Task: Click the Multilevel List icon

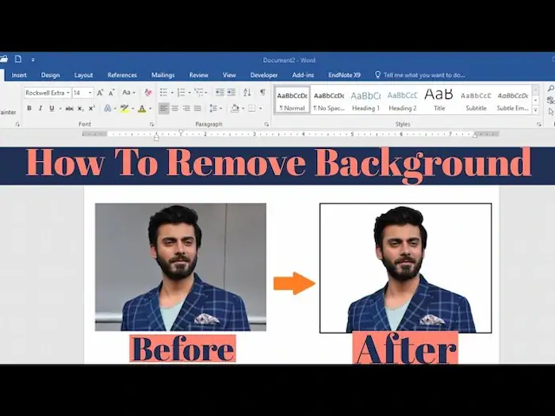Action: [198, 93]
